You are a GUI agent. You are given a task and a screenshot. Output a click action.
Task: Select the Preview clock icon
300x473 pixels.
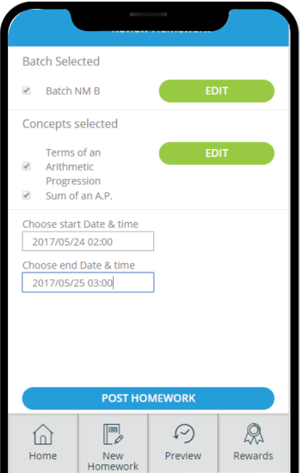[x=184, y=434]
